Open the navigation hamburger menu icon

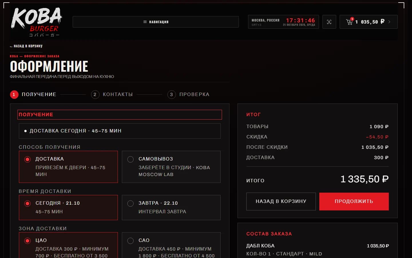tap(145, 22)
